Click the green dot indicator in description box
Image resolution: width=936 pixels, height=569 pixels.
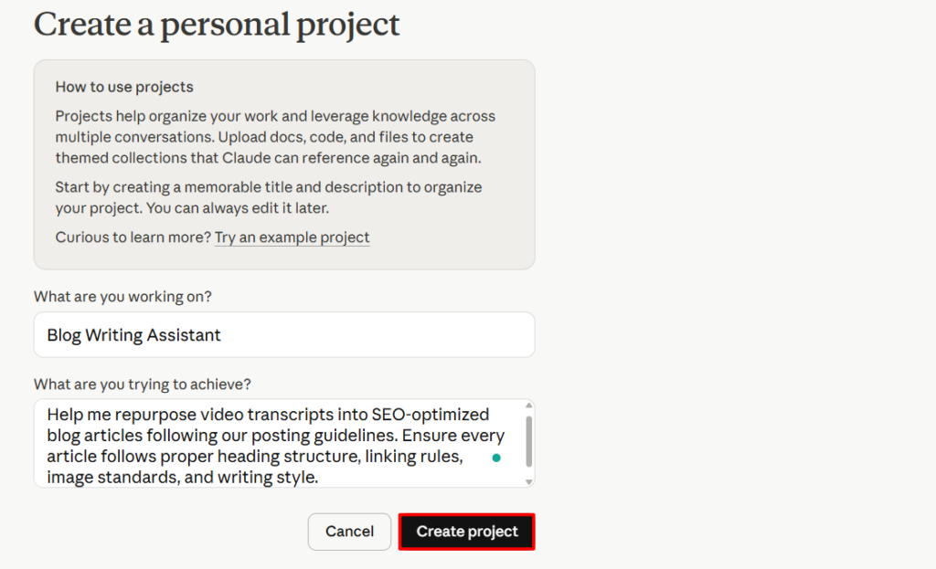click(496, 458)
